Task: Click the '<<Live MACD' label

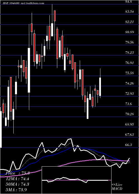Action: point(117,187)
